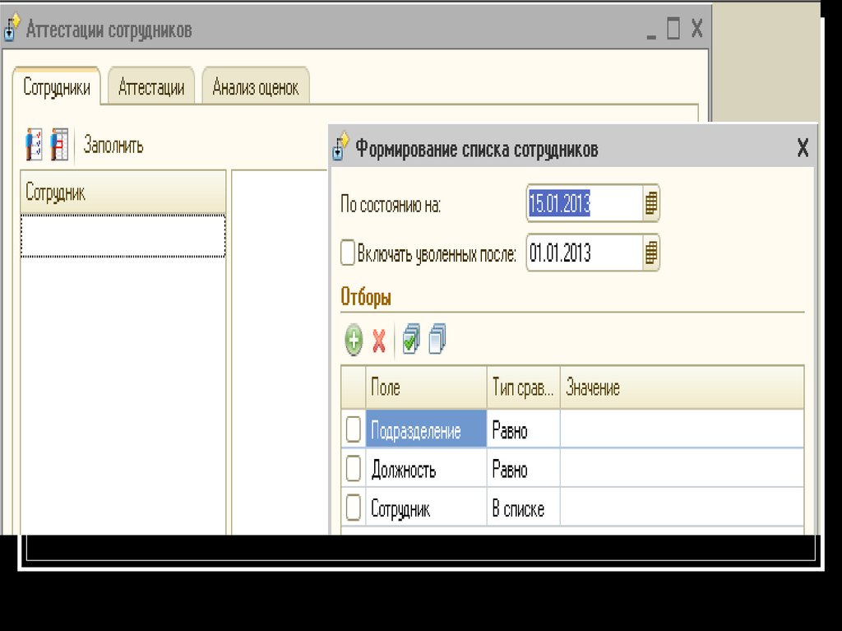Open calendar picker for По состоянию на

pos(651,203)
